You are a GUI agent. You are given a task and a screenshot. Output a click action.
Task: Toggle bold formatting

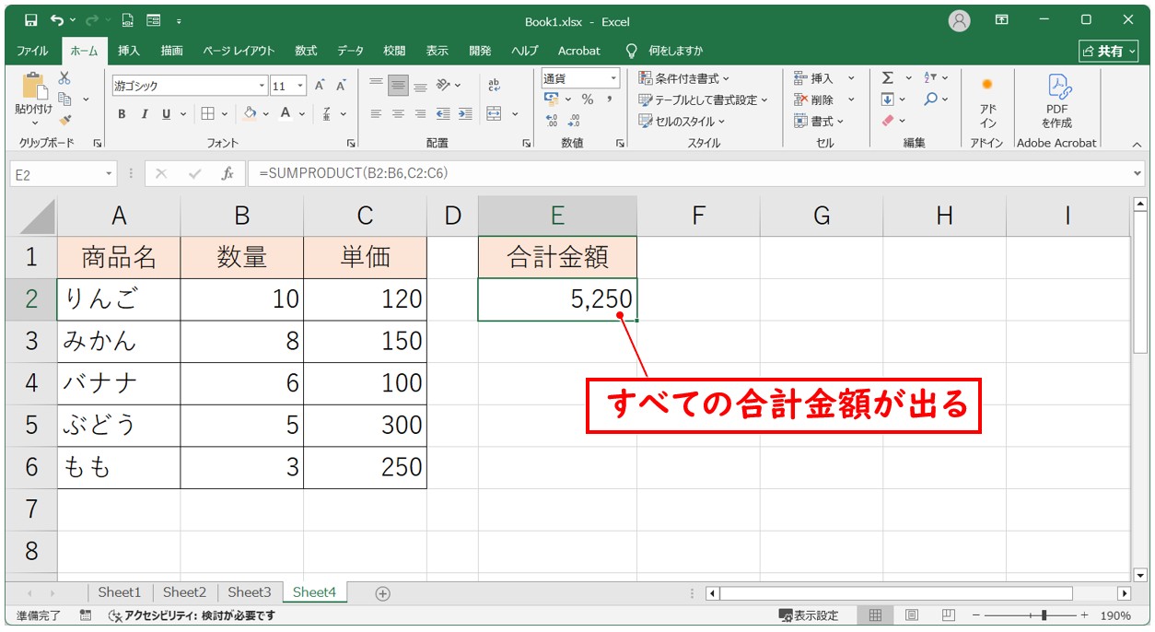[122, 114]
